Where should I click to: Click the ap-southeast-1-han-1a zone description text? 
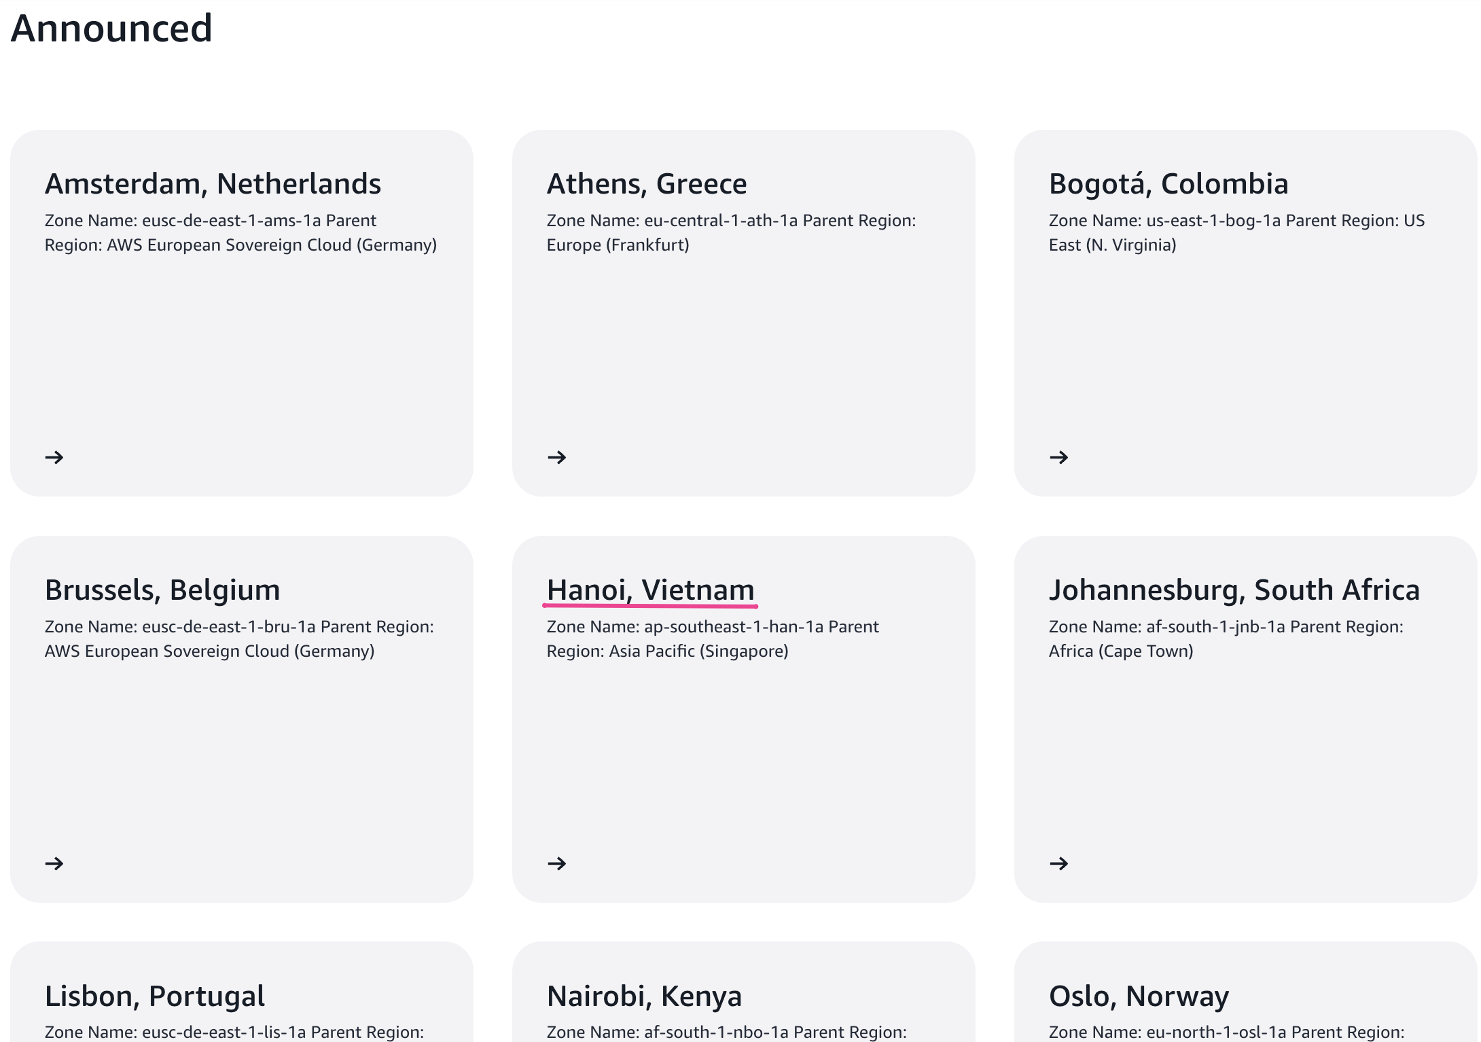tap(712, 639)
